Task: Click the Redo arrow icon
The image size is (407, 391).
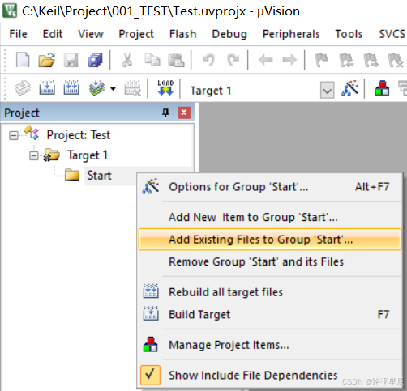Action: click(233, 60)
